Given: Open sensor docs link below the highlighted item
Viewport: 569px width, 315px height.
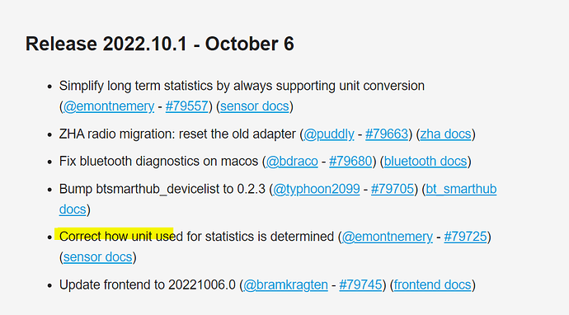Looking at the screenshot, I should 98,257.
